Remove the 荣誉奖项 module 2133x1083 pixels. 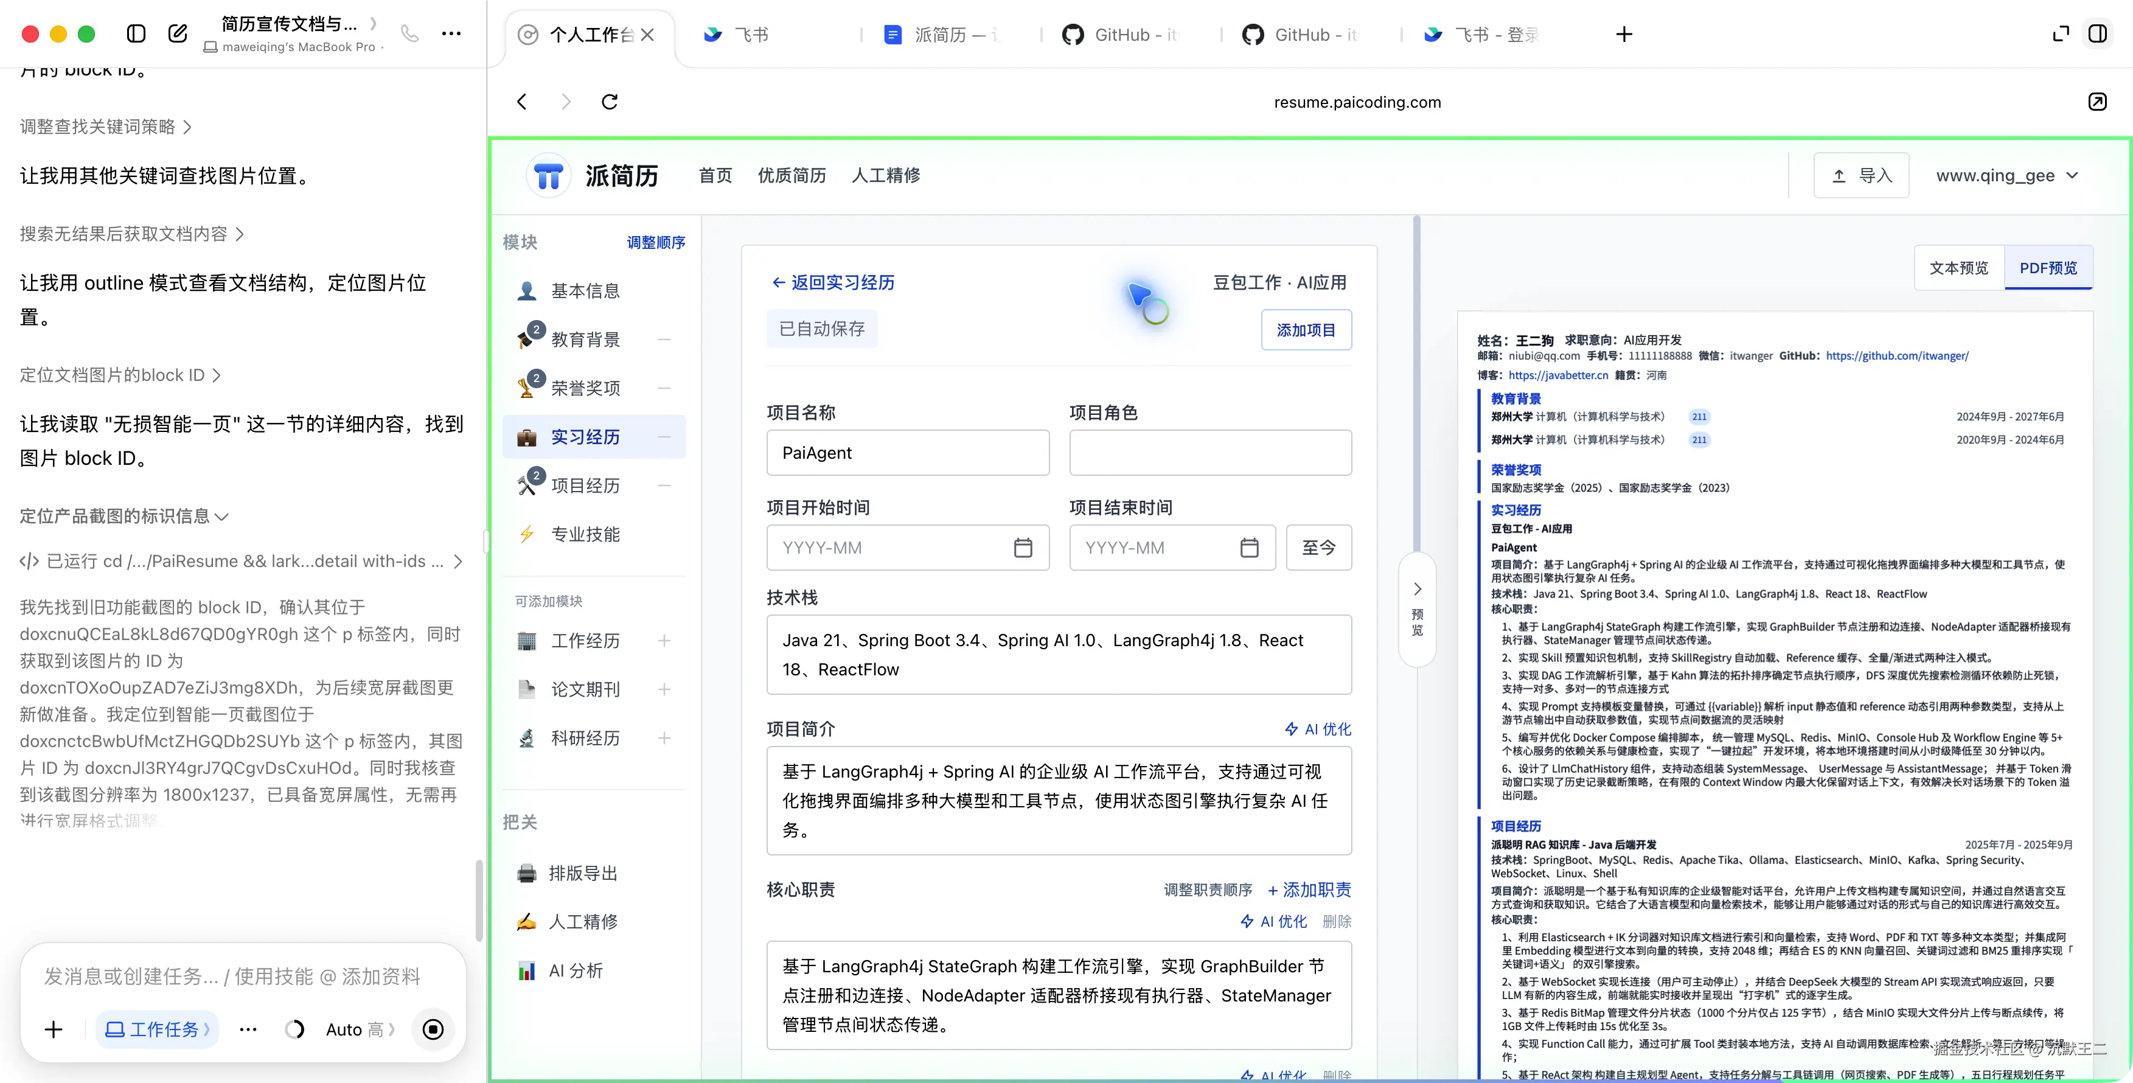click(x=664, y=388)
